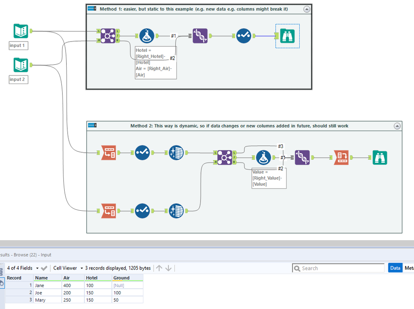
Task: Click the input 1 annotation label
Action: (19, 46)
